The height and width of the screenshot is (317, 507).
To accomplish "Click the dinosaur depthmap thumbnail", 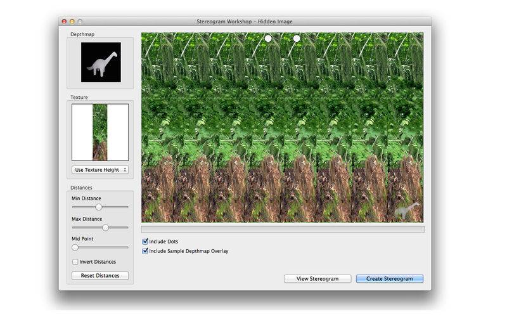I will tap(101, 62).
